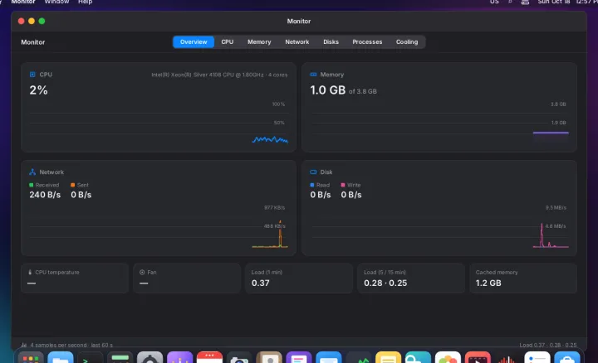Screen dimensions: 598x363
Task: Launch the Camera app from the dock
Action: (239, 358)
